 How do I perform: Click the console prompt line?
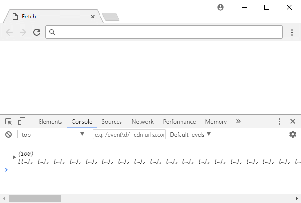pyautogui.click(x=150, y=170)
